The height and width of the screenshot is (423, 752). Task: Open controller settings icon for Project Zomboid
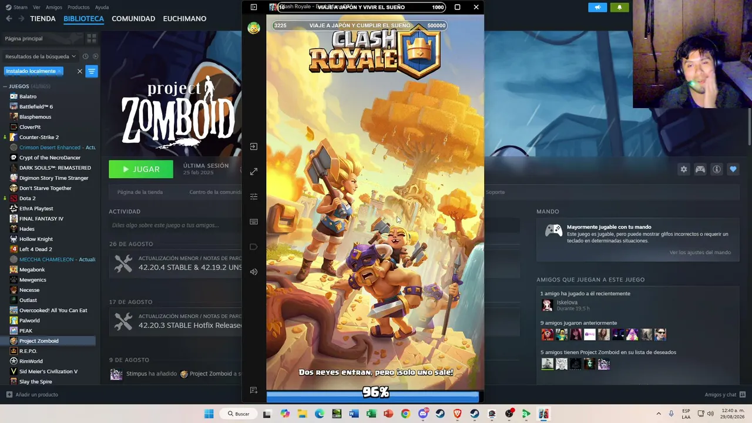(700, 169)
